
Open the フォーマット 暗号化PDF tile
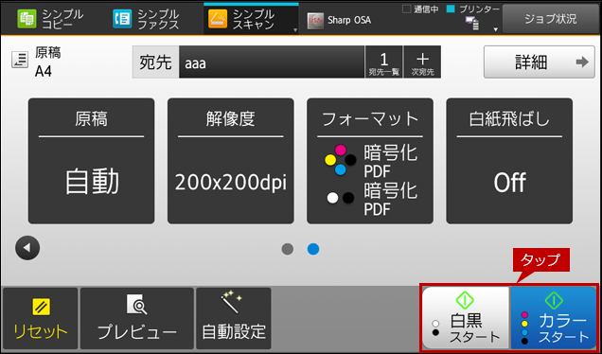pos(370,161)
